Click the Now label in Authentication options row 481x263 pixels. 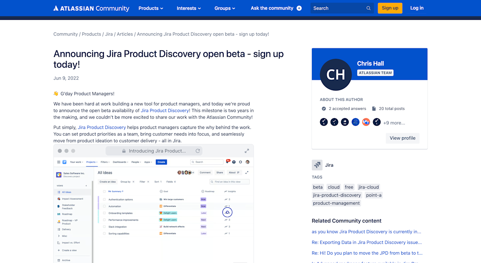click(x=203, y=199)
